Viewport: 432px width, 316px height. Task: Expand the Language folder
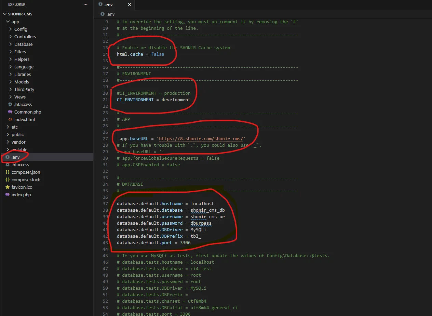pyautogui.click(x=11, y=67)
